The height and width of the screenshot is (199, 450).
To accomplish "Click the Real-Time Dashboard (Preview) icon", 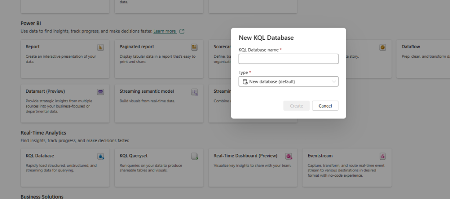I will [x=288, y=156].
